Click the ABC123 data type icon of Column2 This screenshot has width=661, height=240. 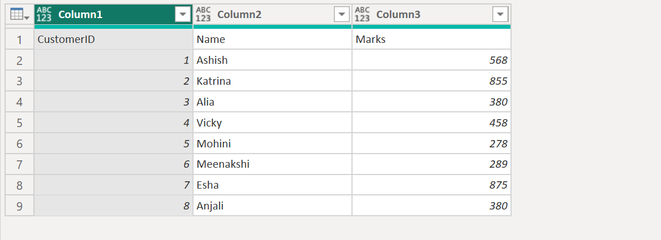(203, 15)
